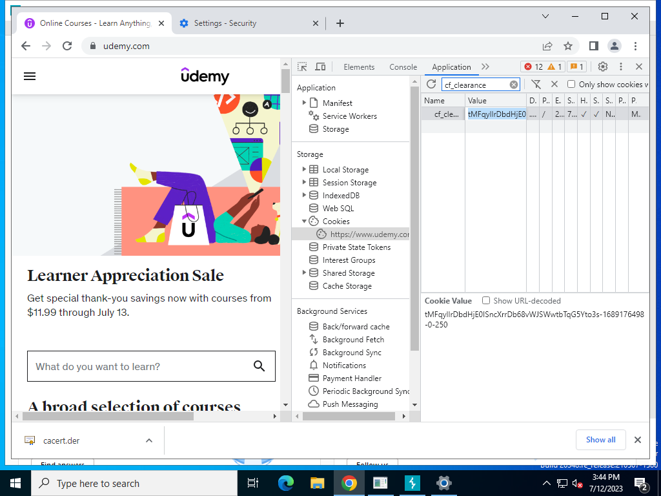Open the cacert.der downloaded file
This screenshot has width=661, height=496.
(x=61, y=440)
